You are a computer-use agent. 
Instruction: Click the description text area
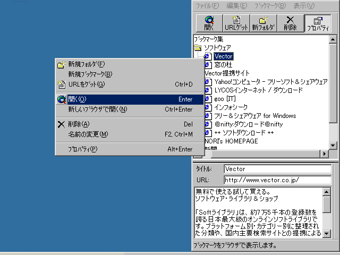click(x=259, y=212)
